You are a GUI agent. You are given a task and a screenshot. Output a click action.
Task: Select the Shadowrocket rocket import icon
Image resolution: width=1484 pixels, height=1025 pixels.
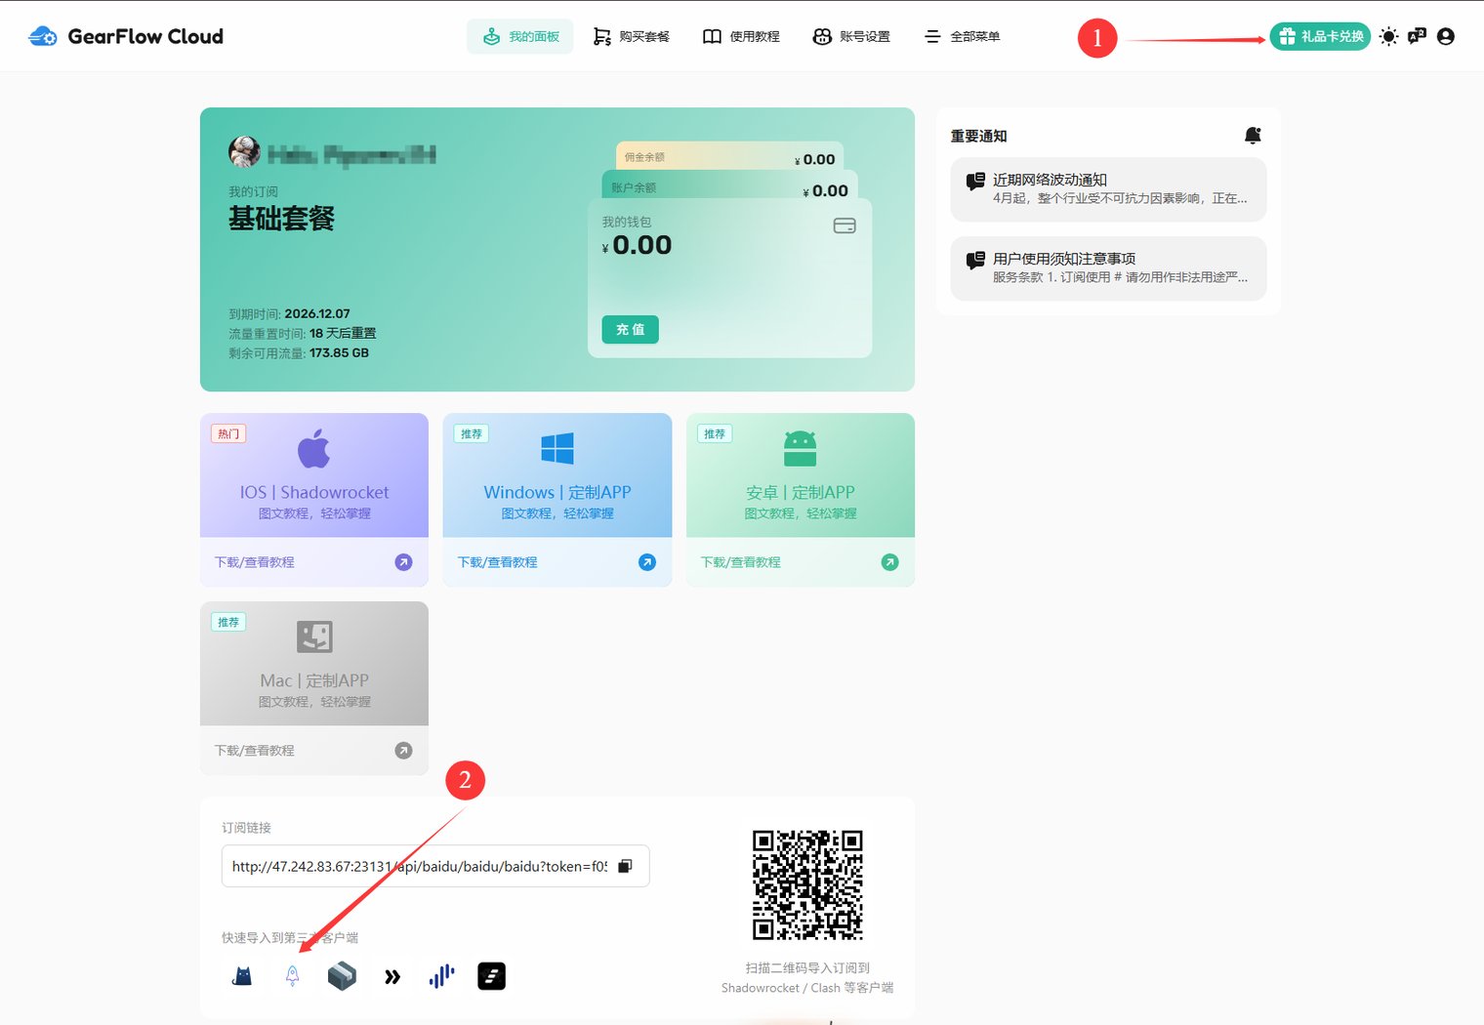(x=292, y=975)
